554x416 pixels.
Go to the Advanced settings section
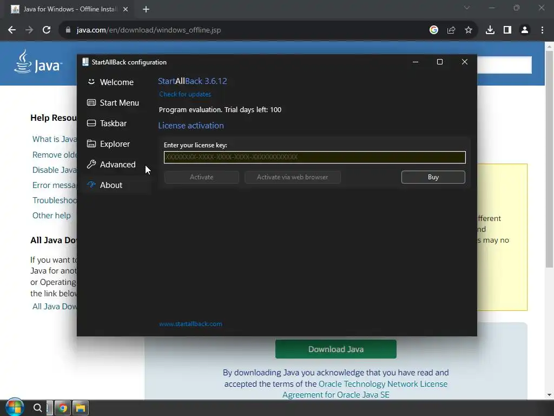117,165
